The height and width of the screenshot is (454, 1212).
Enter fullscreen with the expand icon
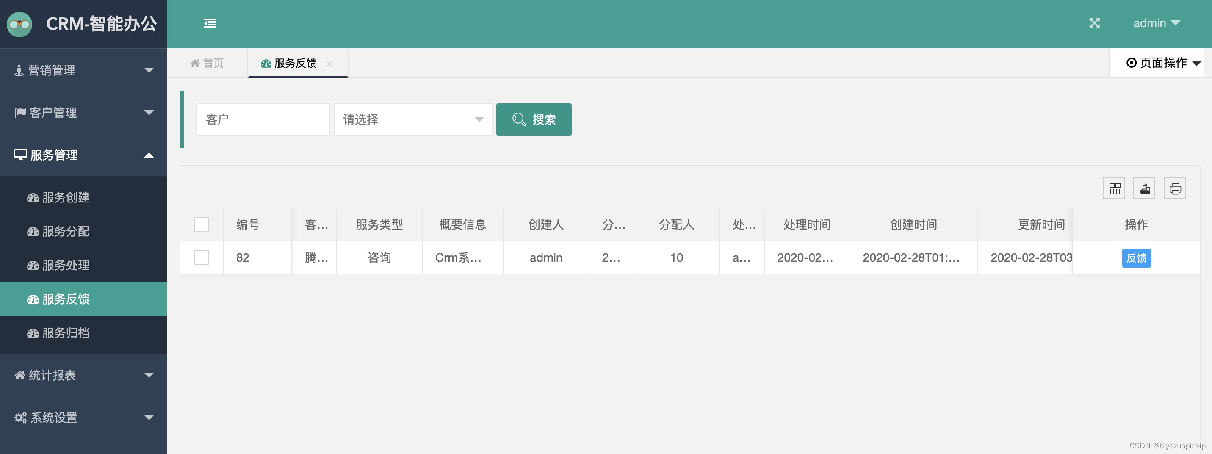click(x=1094, y=23)
